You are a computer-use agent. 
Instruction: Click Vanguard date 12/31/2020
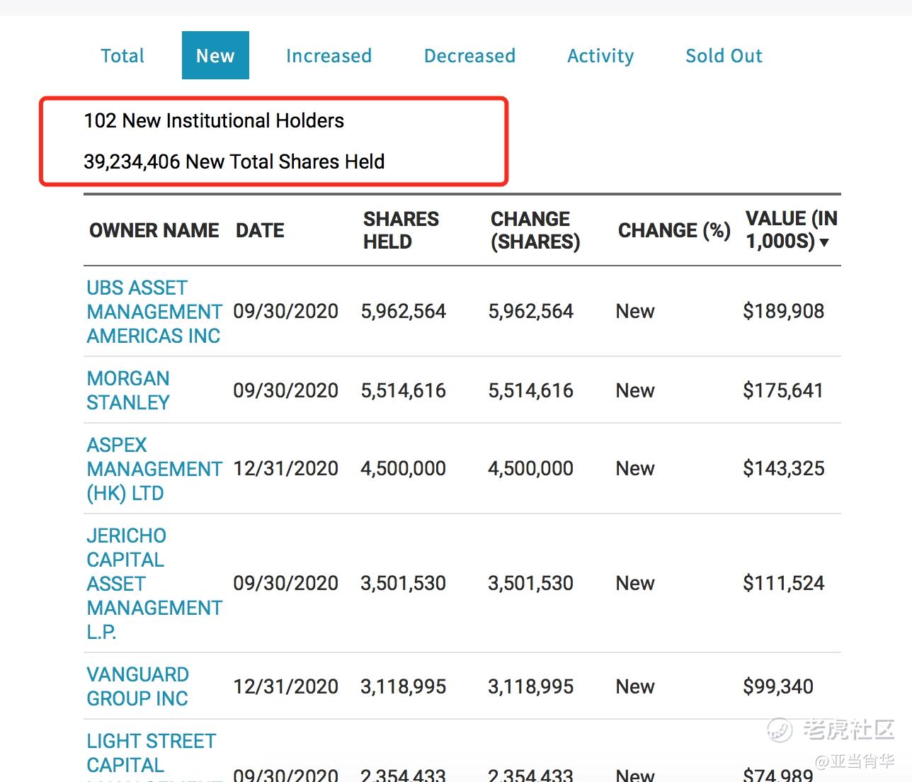(286, 686)
